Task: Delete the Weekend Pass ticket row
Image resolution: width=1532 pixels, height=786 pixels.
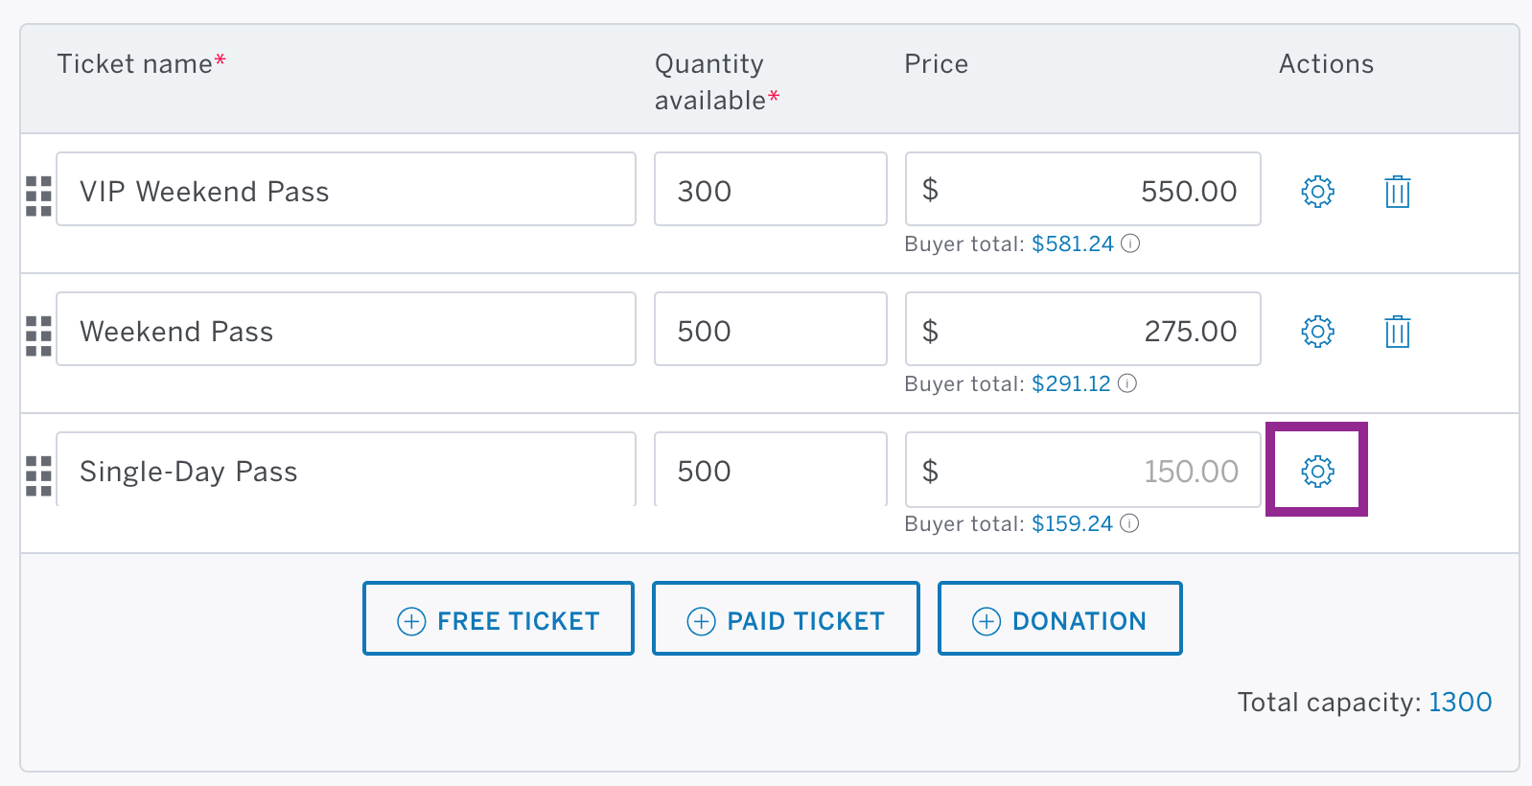Action: (1398, 332)
